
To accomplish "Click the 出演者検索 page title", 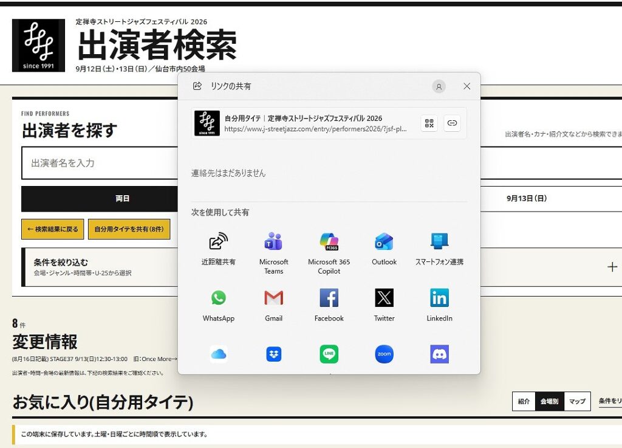I will tap(157, 45).
